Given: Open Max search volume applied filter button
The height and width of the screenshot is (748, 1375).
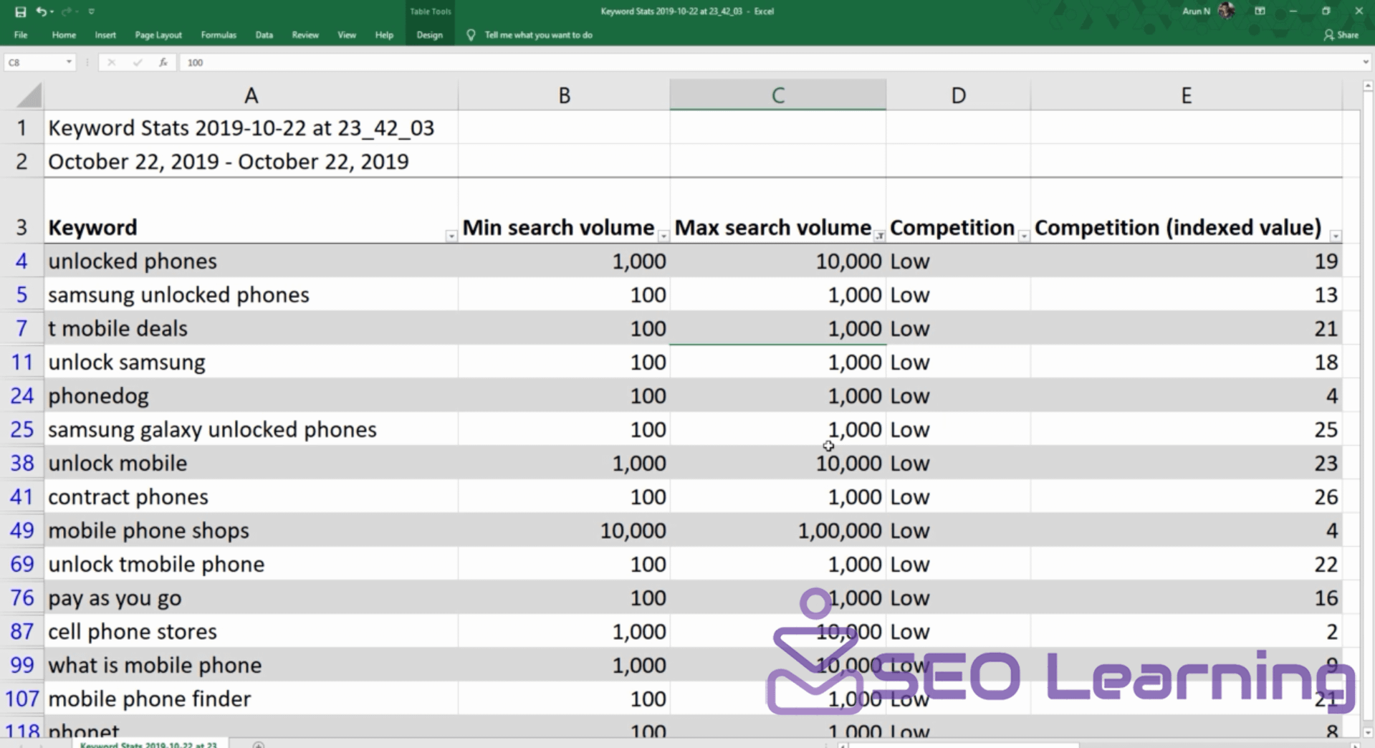Looking at the screenshot, I should point(878,236).
